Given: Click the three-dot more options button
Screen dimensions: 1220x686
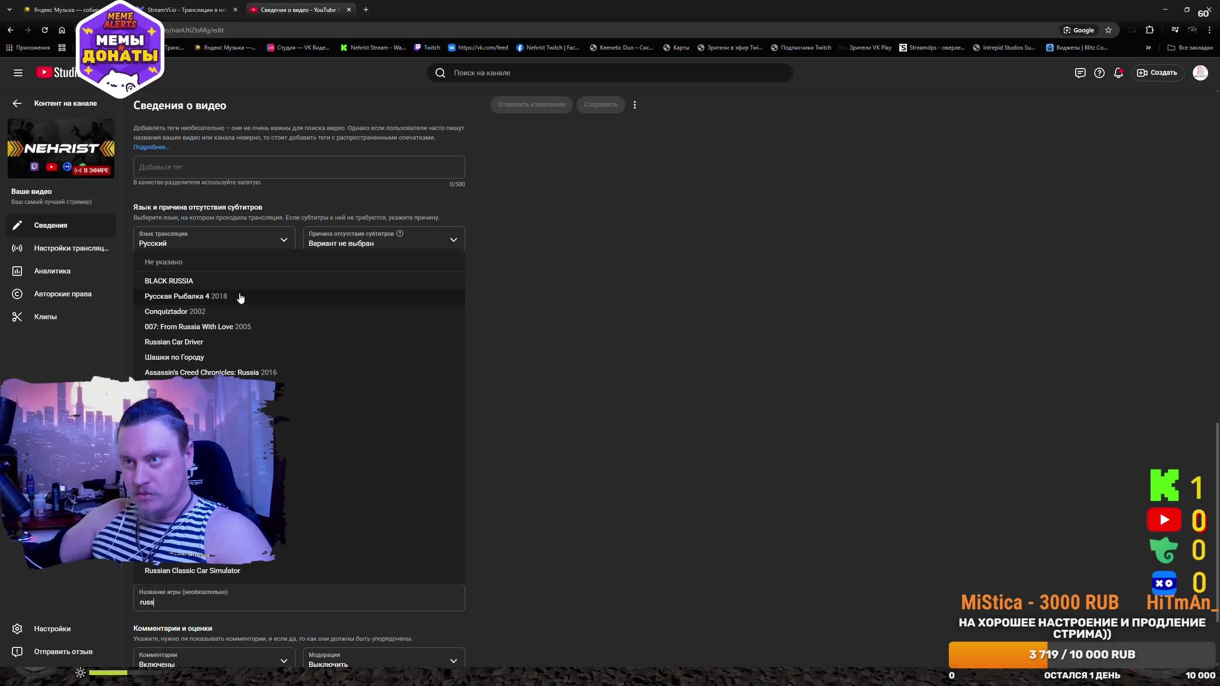Looking at the screenshot, I should coord(634,105).
